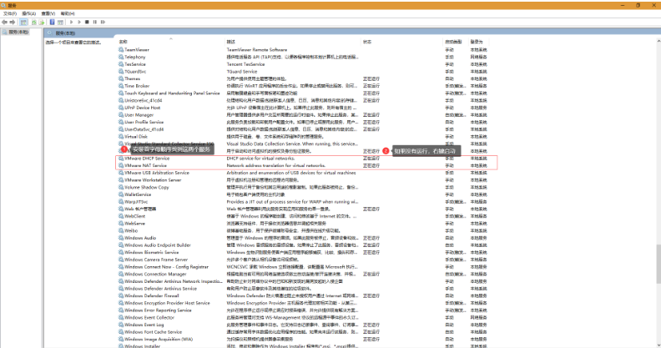
Task: Click the gear icon beside UPnP Device Host
Action: (x=121, y=108)
